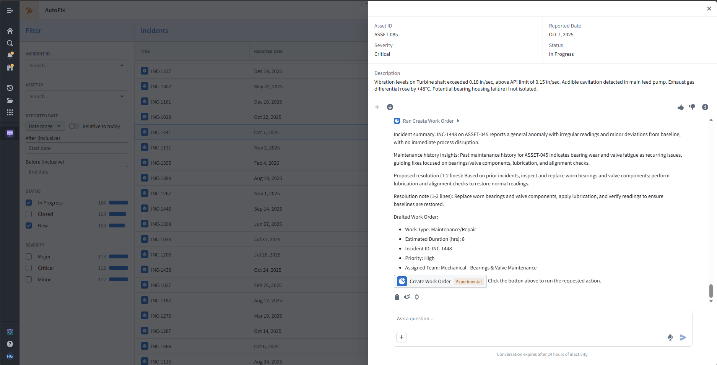Click the Ask a question input field

(x=497, y=318)
